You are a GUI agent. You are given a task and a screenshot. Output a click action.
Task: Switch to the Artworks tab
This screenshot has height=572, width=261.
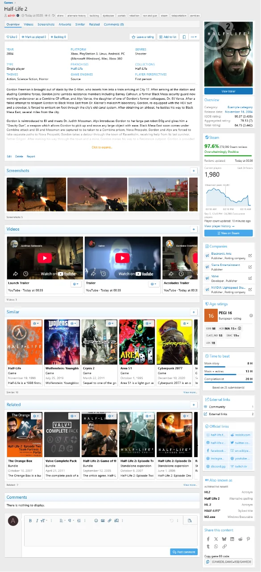click(65, 25)
